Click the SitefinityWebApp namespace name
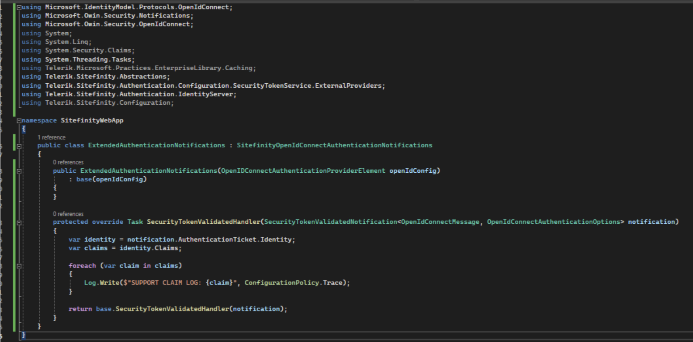 [x=92, y=120]
